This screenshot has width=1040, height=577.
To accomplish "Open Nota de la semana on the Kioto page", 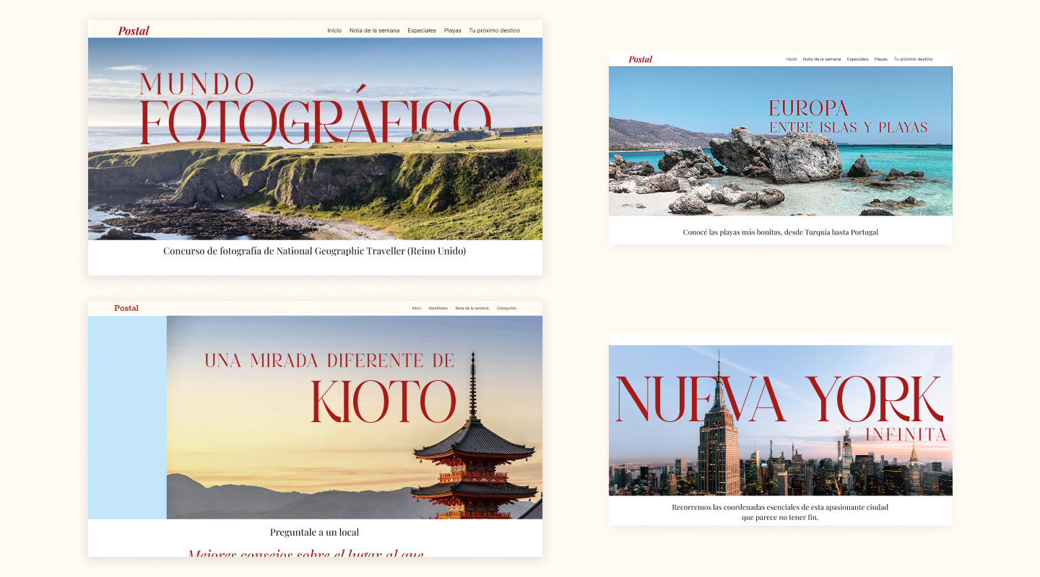I will (472, 308).
